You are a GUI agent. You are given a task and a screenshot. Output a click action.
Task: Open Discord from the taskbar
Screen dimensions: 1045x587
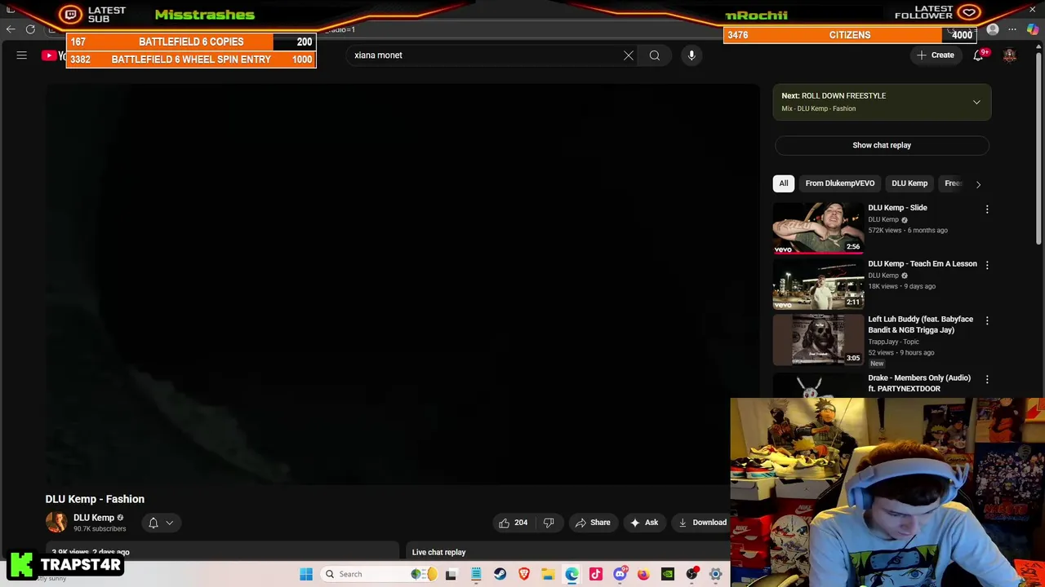coord(620,574)
